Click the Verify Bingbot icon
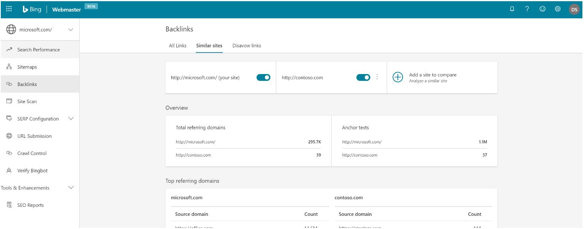 point(9,170)
